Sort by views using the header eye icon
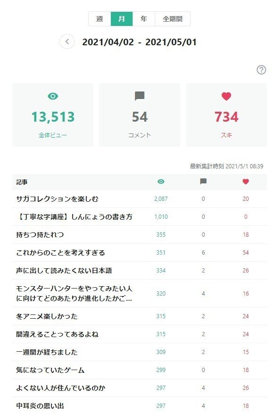Screen dimensions: 276x413 coord(161,181)
